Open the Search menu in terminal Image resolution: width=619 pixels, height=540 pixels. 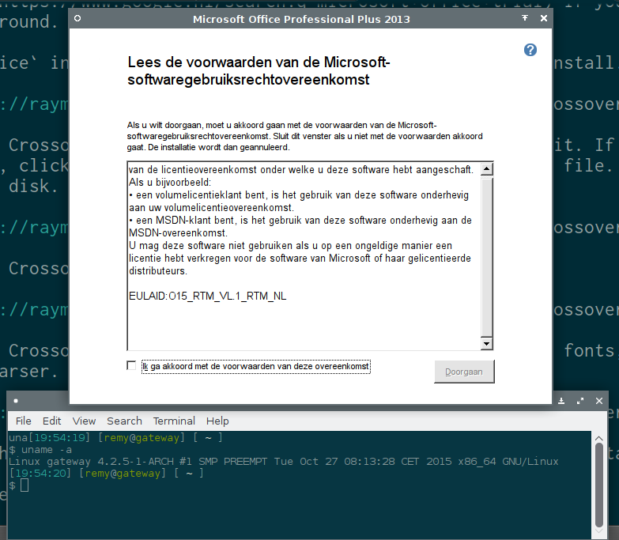[124, 421]
